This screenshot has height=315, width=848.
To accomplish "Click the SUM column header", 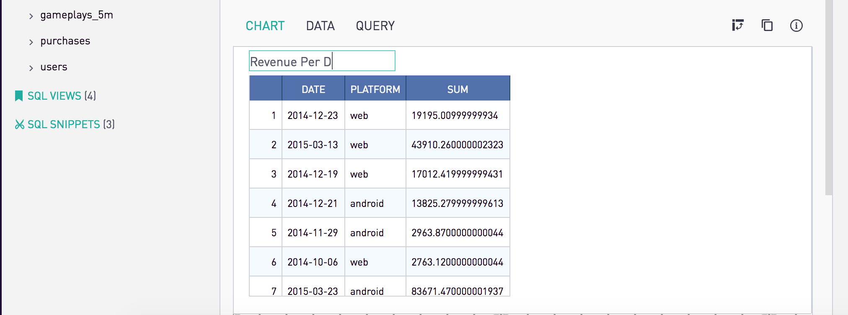I will pos(458,89).
